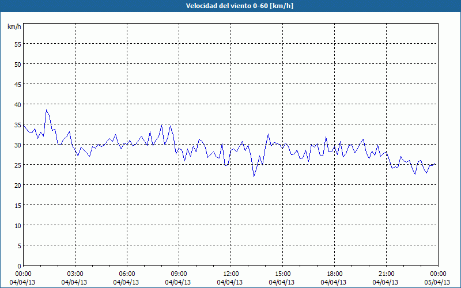Click the 03:00 time label on the x-axis
This screenshot has width=461, height=288.
click(75, 274)
